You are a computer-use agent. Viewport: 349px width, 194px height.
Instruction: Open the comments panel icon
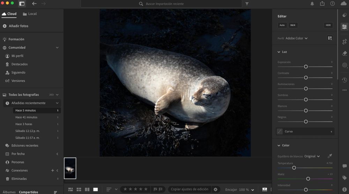tap(344, 166)
